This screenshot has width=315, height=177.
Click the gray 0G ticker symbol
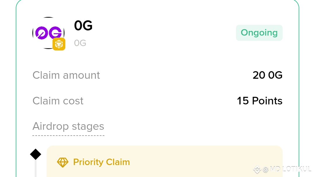pyautogui.click(x=80, y=43)
